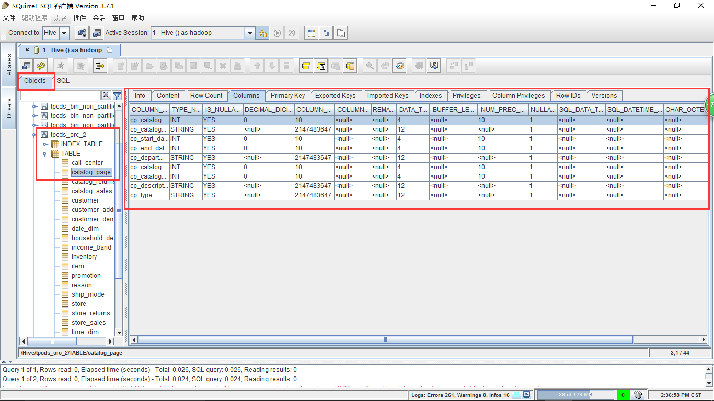The width and height of the screenshot is (714, 401).
Task: Expand the INDEX_TABLE tree node
Action: pos(45,144)
